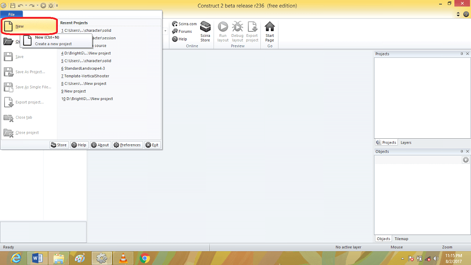Image resolution: width=471 pixels, height=265 pixels.
Task: Toggle auto-hide pin on Objects panel
Action: click(x=462, y=152)
